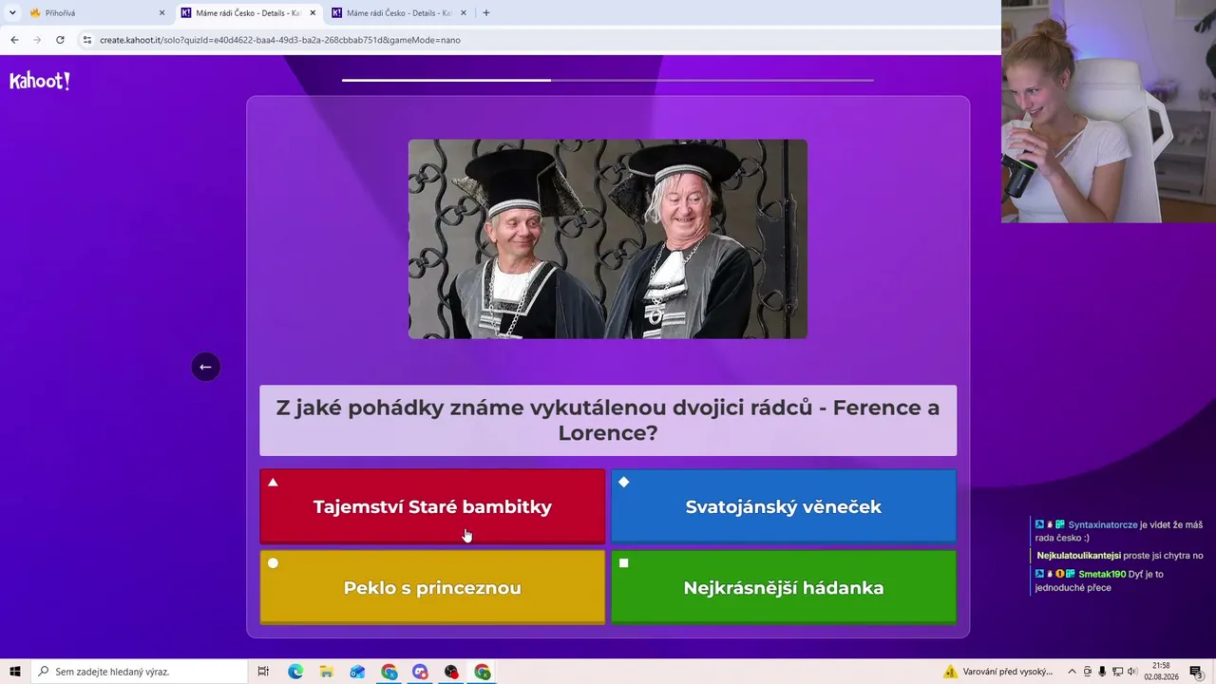The image size is (1216, 684).
Task: Open the notification center icon
Action: coord(1196,672)
